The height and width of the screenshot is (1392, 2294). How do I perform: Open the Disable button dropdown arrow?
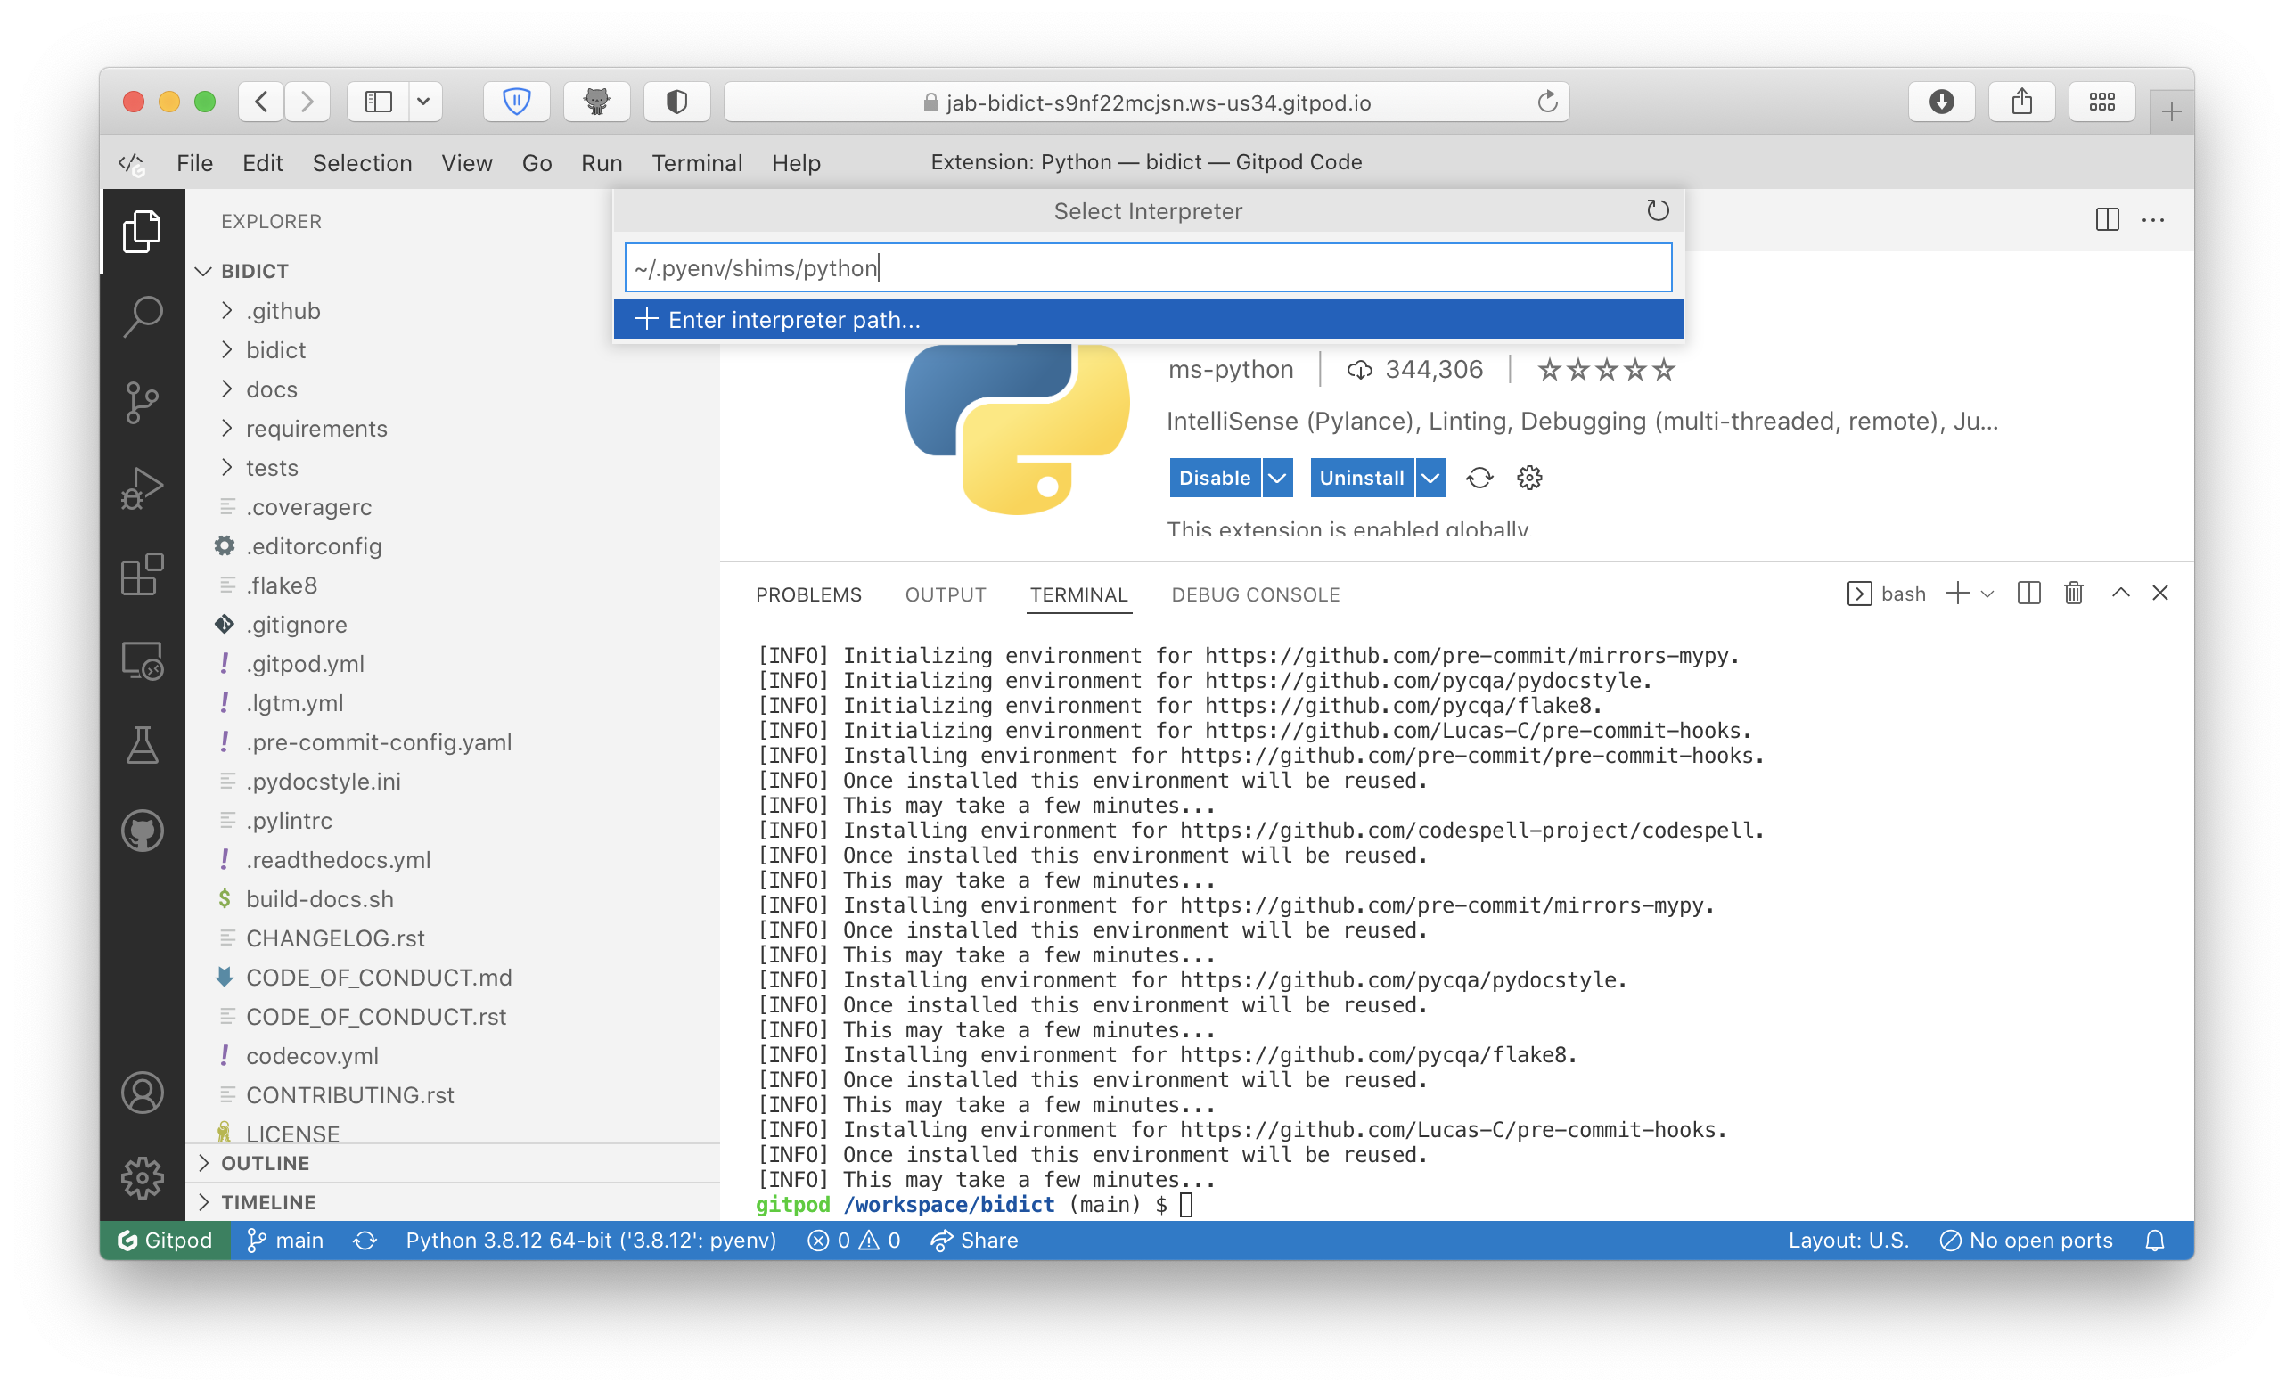pos(1277,478)
